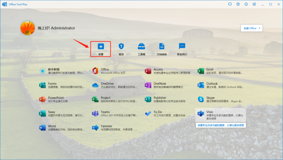This screenshot has height=160, width=283.
Task: Click the Sway app icon
Action: tap(42, 114)
